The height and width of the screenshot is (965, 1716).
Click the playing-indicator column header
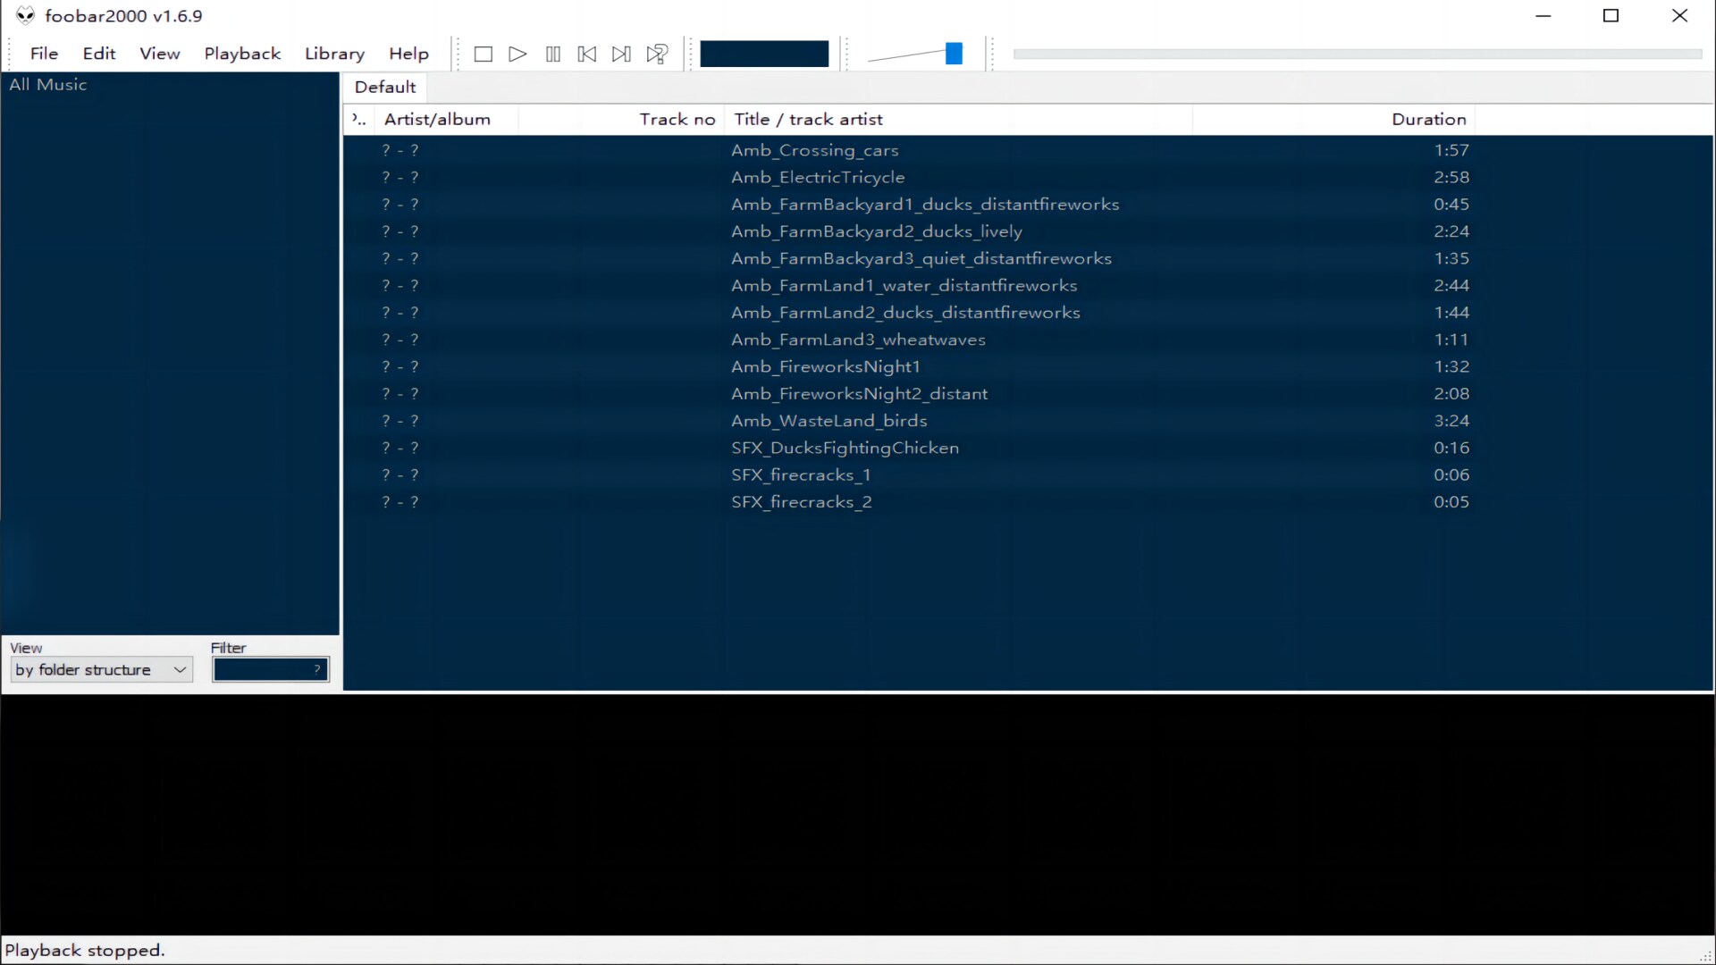pos(358,119)
